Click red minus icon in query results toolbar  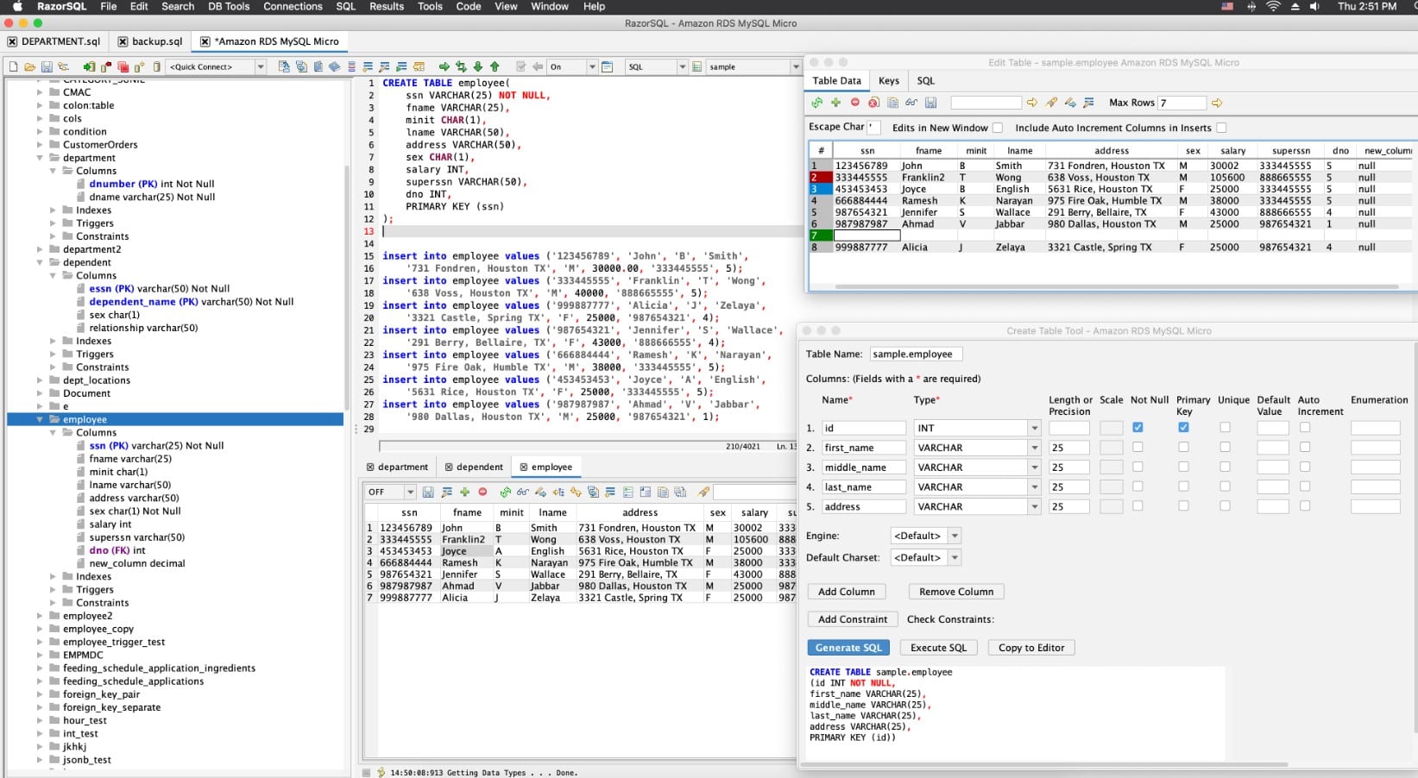[482, 493]
